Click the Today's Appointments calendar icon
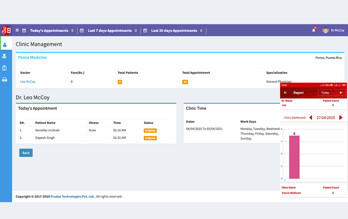Viewport: 348px width, 219px height. pyautogui.click(x=24, y=31)
